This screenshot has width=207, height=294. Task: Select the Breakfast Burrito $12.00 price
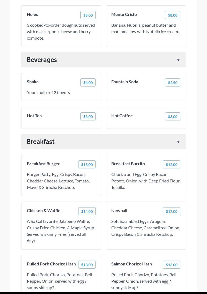tap(172, 165)
